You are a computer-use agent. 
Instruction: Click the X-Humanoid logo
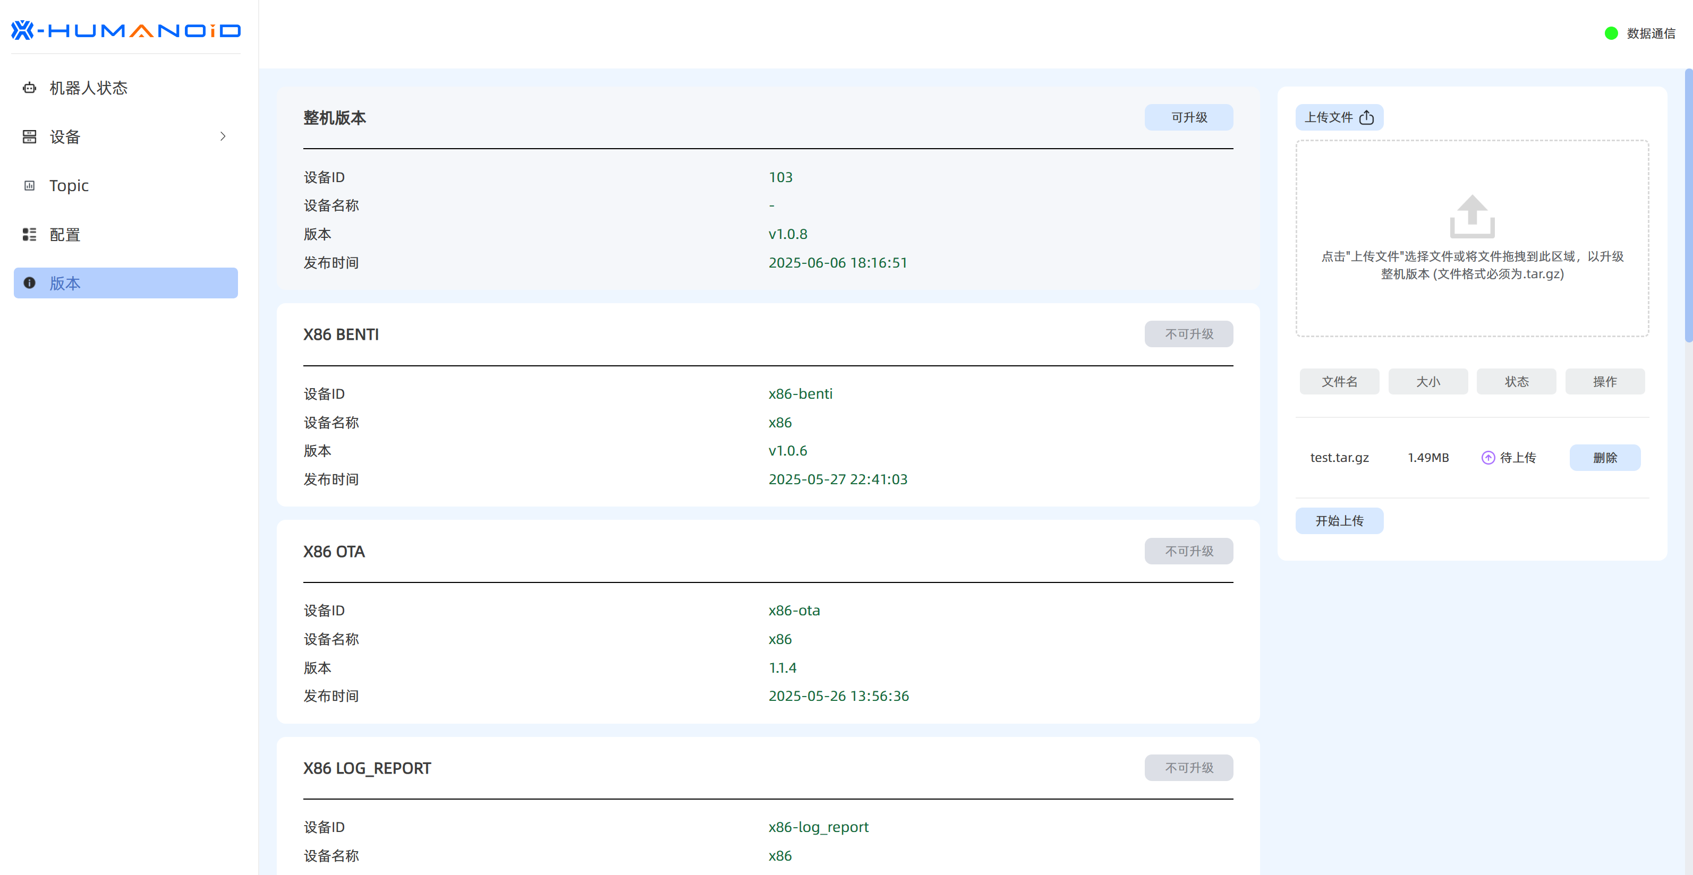125,30
